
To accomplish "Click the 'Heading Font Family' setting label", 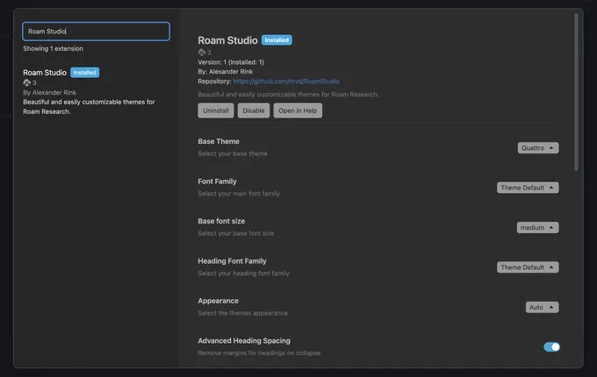I will coord(232,261).
